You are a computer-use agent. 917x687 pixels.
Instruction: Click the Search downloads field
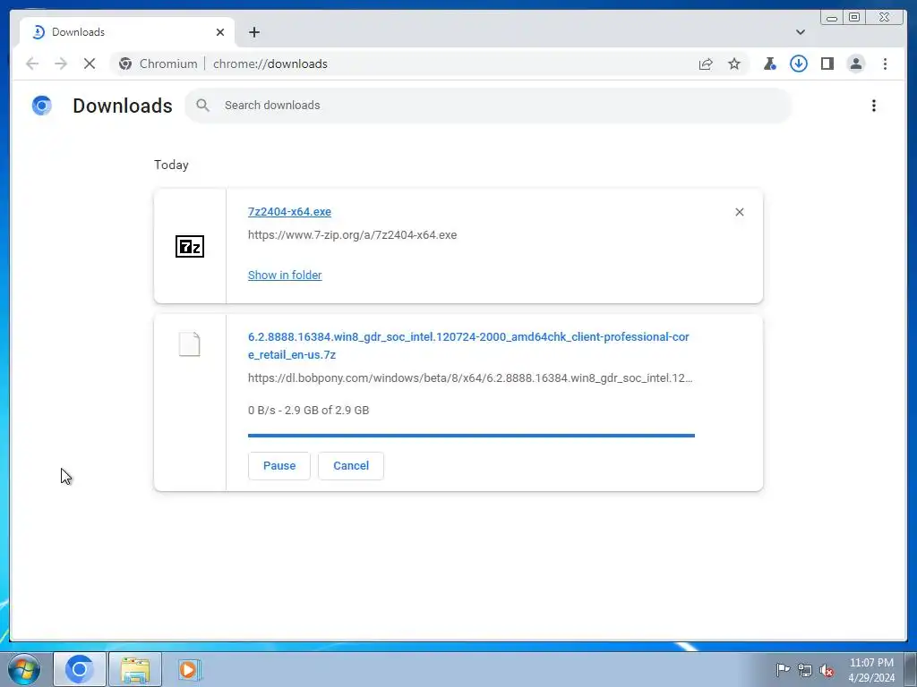click(488, 106)
